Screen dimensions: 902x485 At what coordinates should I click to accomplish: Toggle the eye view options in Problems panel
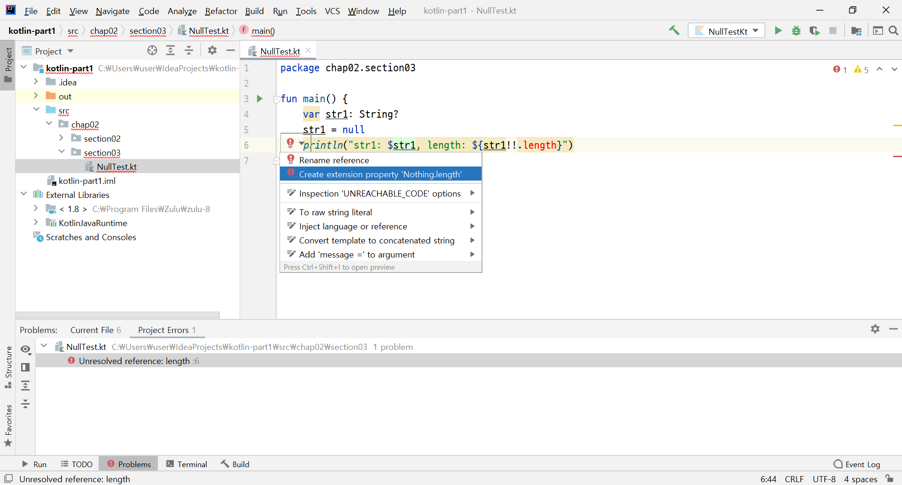coord(26,349)
